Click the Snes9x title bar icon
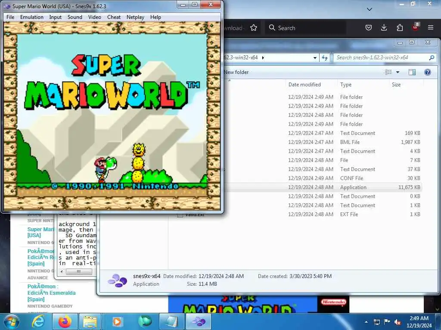 pos(7,6)
